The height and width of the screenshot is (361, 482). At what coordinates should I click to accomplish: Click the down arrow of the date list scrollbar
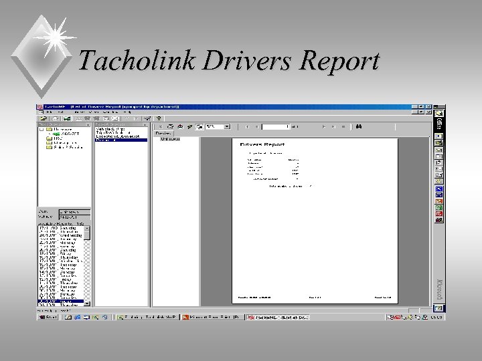coord(87,304)
